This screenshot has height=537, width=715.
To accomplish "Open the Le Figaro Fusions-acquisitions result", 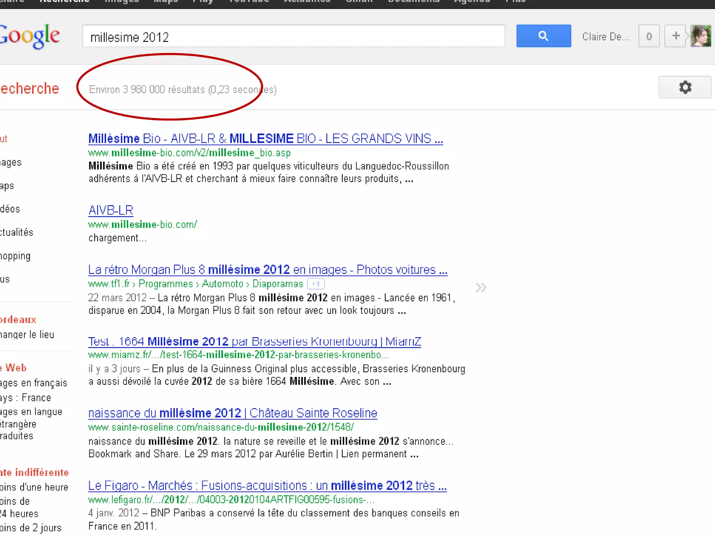I will click(267, 485).
